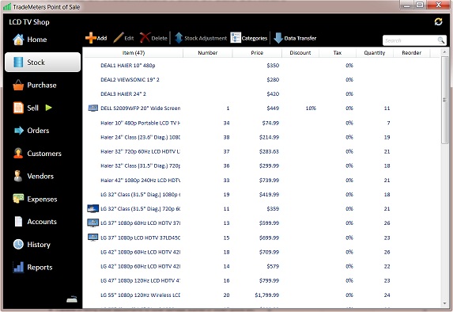The width and height of the screenshot is (453, 312).
Task: Select LG 47" 1080p 120Hz row
Action: coord(262,280)
